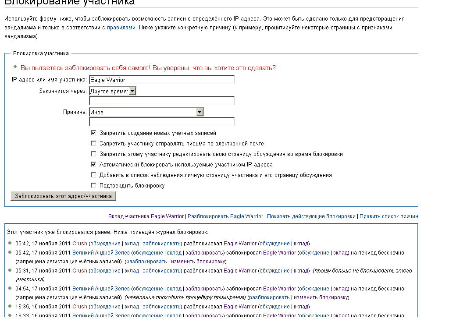Image resolution: width=474 pixels, height=322 pixels.
Task: Tick the «Запретить создание новых учётных записей» checkbox
Action: (x=93, y=133)
